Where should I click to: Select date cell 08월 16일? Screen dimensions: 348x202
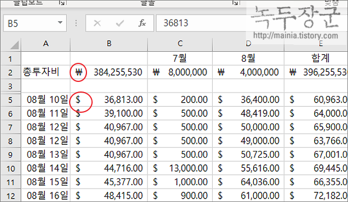45,196
